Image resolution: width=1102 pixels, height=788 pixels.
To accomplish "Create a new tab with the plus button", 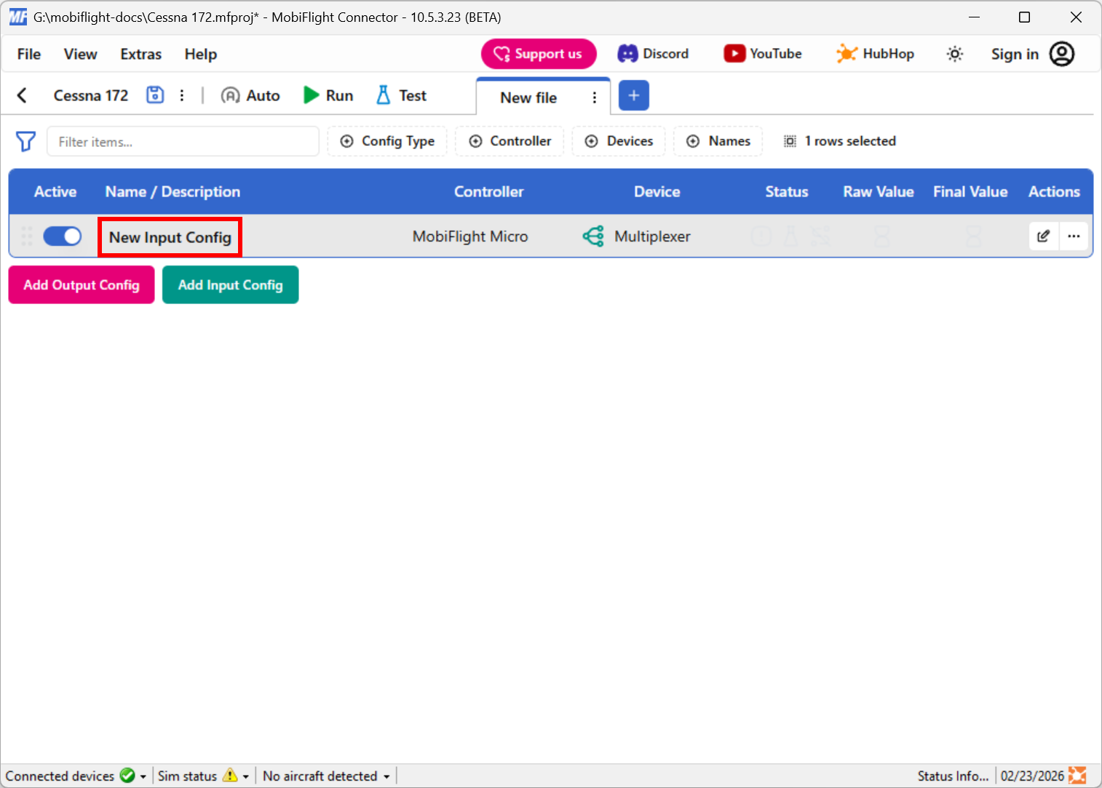I will (633, 95).
